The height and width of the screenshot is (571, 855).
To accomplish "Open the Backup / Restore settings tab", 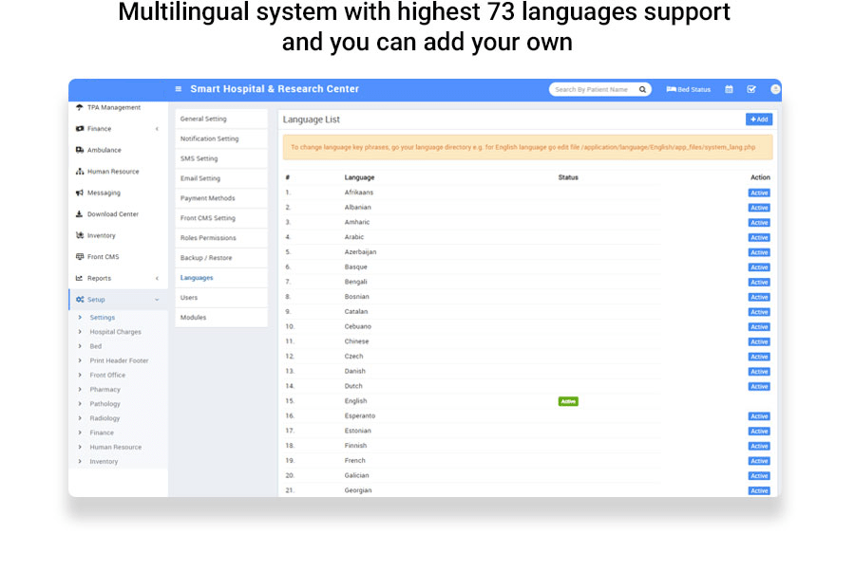I will (206, 258).
